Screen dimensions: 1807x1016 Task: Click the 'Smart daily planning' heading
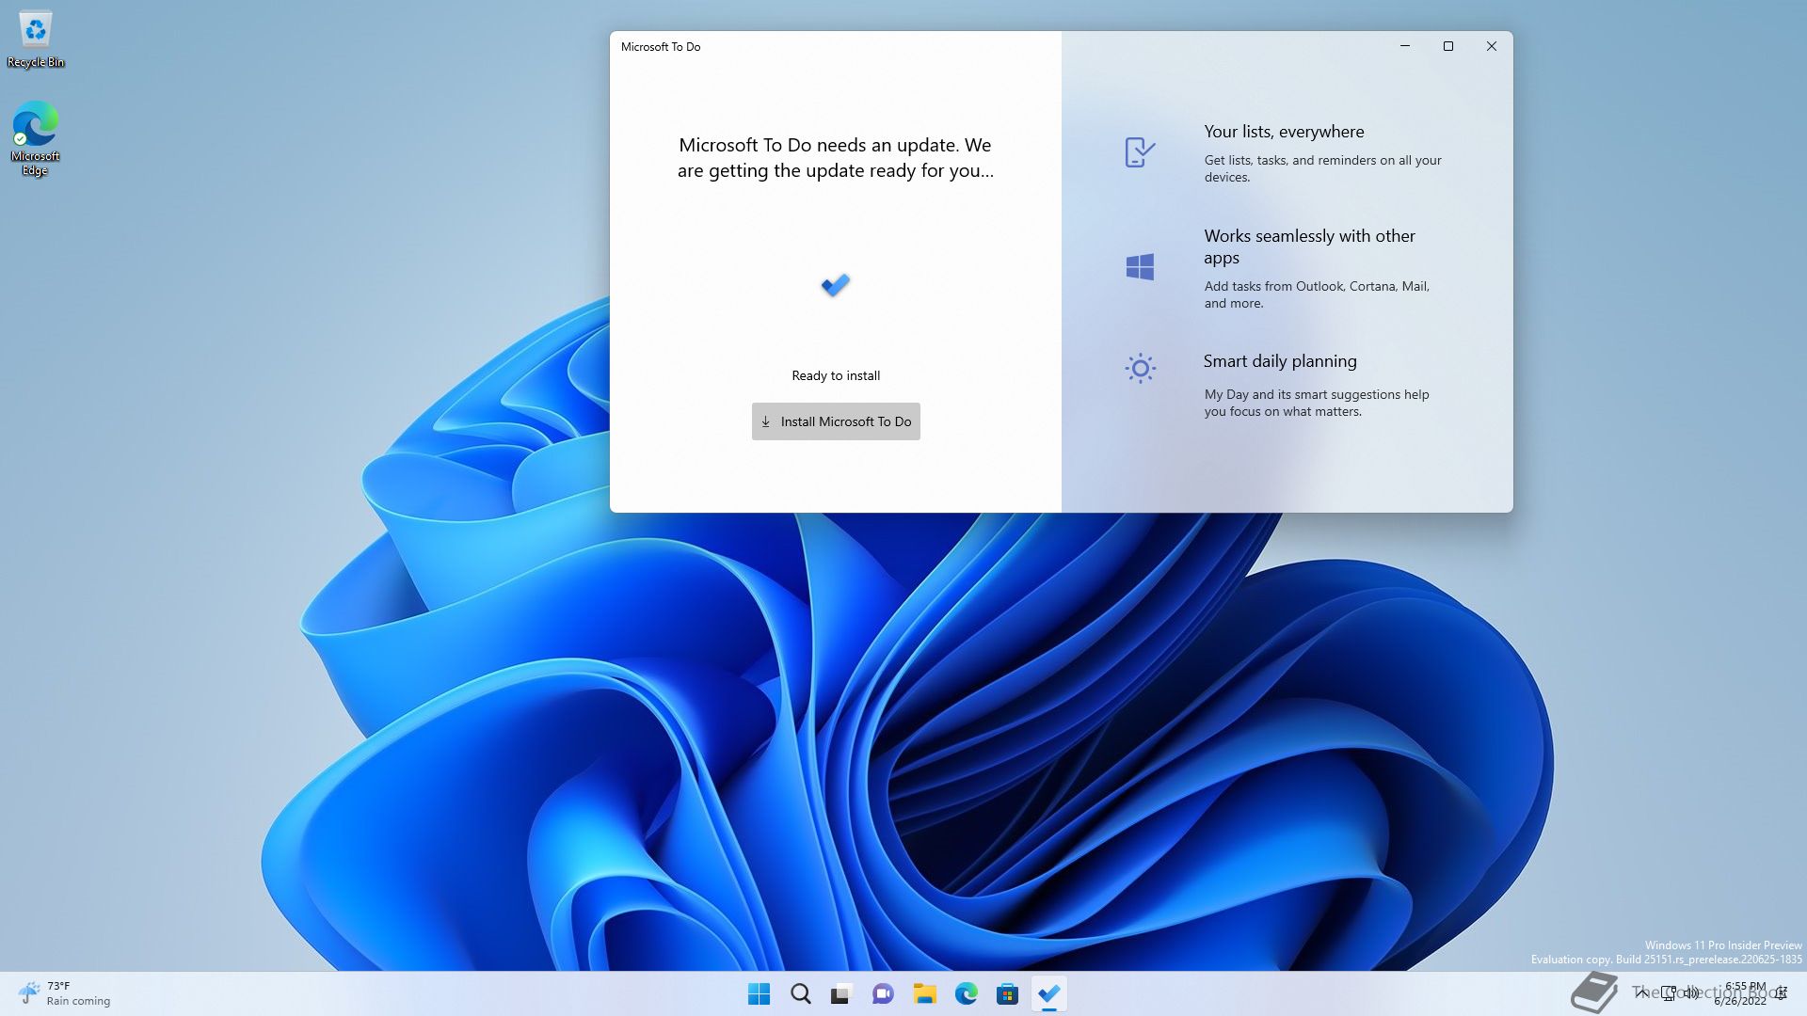coord(1280,361)
